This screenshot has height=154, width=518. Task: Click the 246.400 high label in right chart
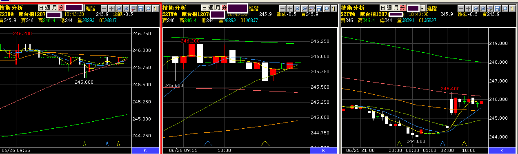[x=451, y=89]
